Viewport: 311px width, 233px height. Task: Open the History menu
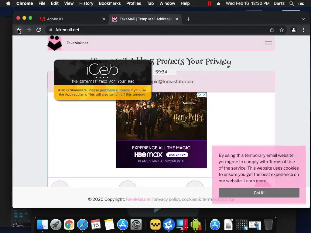pyautogui.click(x=86, y=3)
